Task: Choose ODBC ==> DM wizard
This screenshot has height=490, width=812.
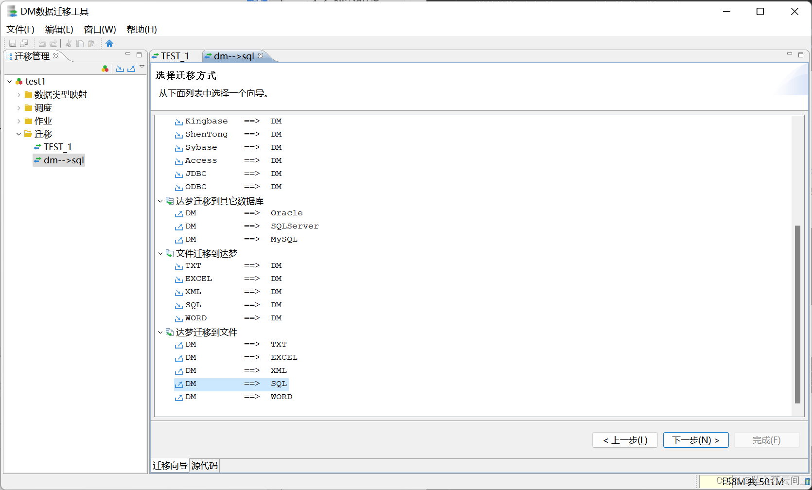Action: click(x=228, y=187)
